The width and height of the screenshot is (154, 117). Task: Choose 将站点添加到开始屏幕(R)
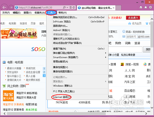77,43
